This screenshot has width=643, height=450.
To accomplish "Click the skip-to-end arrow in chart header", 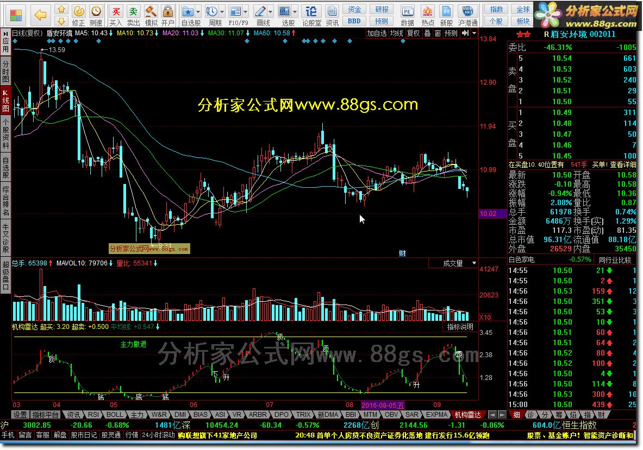I will 465,33.
